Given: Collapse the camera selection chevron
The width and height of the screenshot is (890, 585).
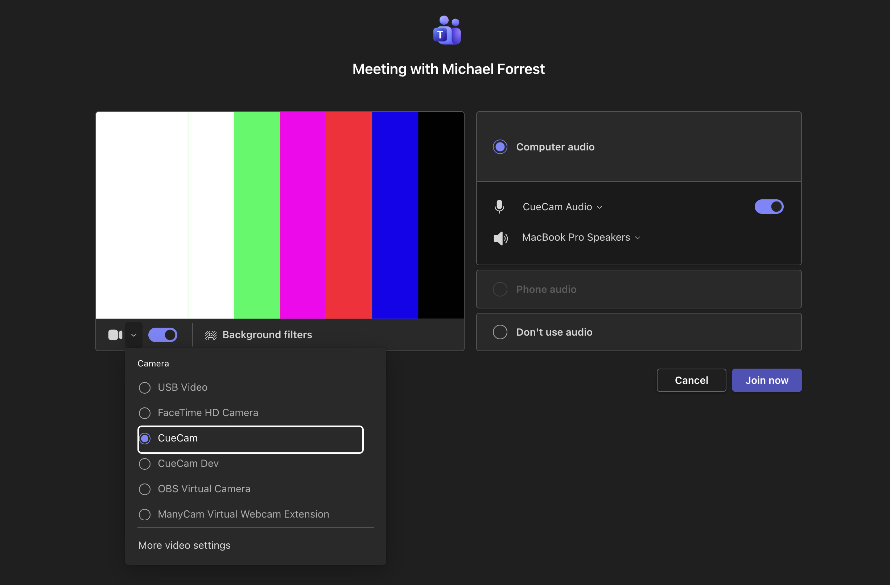Looking at the screenshot, I should (133, 335).
